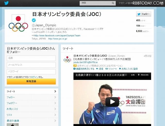Select フォロー in the sidebar menu

(31, 97)
